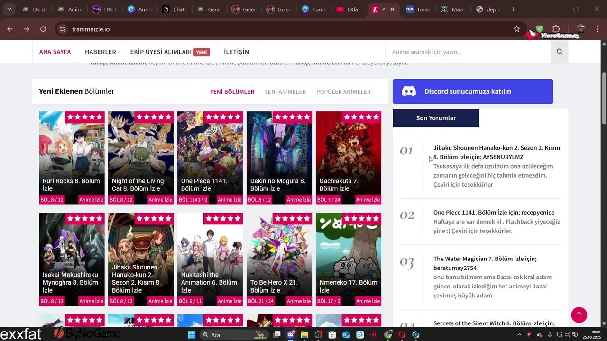Show hidden system tray icons

point(519,335)
